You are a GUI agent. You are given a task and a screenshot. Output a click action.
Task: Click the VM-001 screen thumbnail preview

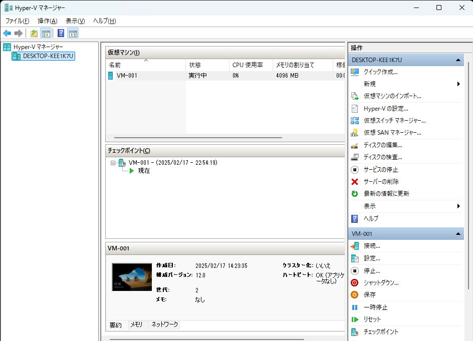pos(132,277)
